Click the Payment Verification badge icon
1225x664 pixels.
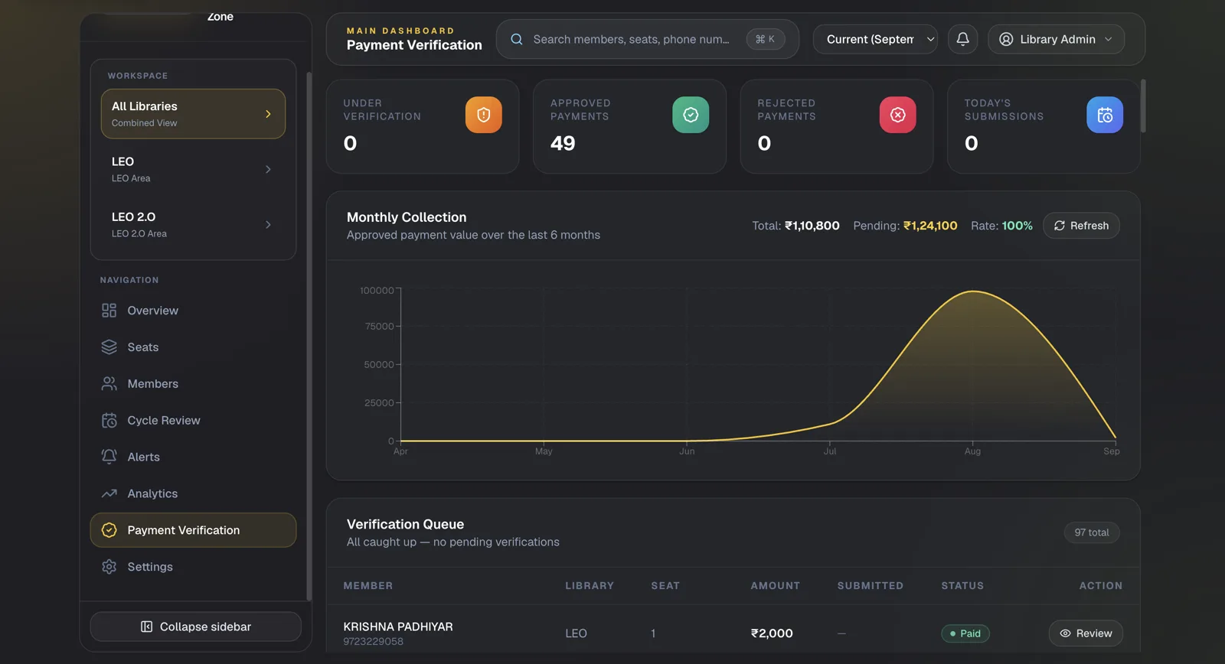point(109,530)
